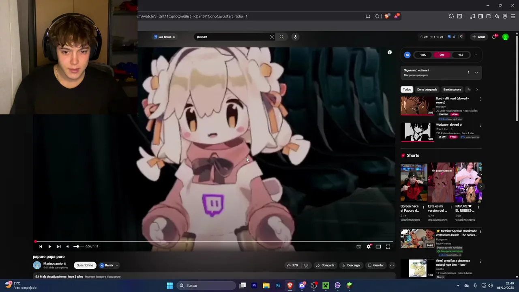The image size is (519, 292).
Task: Open the Brave Leo AI icon
Action: (x=497, y=16)
